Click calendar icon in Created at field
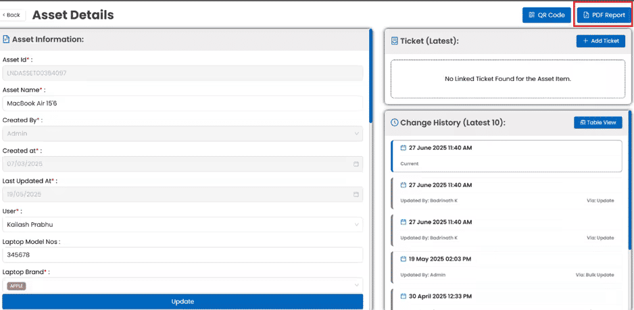The height and width of the screenshot is (310, 634). click(356, 164)
